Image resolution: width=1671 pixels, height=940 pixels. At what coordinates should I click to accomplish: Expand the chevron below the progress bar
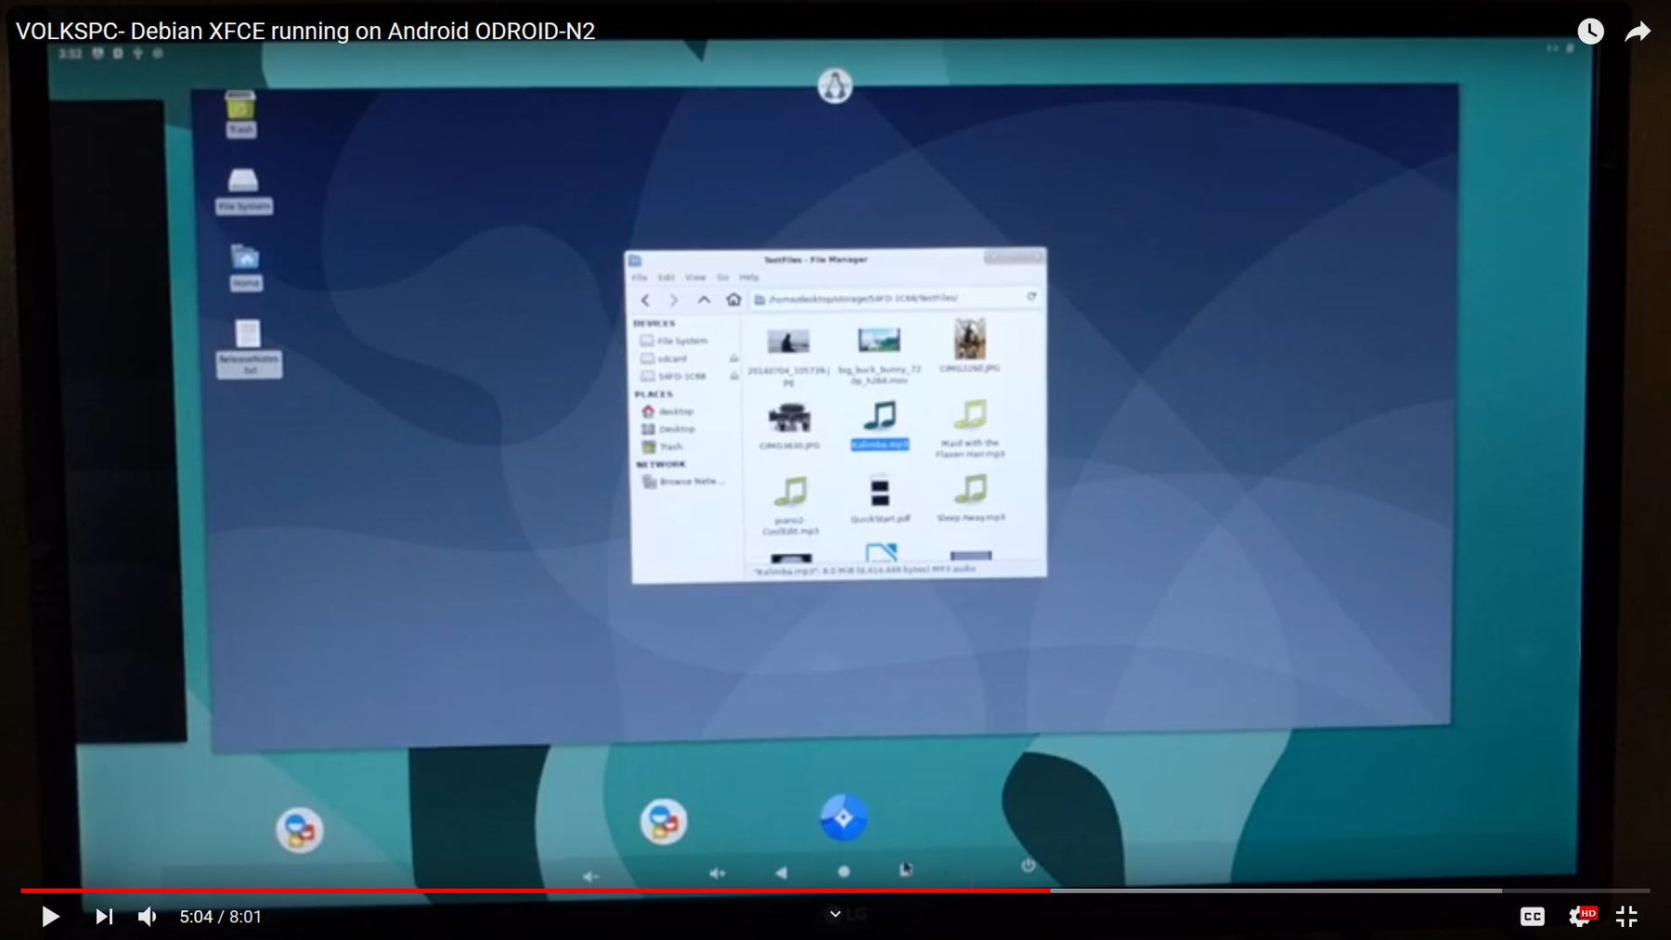835,914
